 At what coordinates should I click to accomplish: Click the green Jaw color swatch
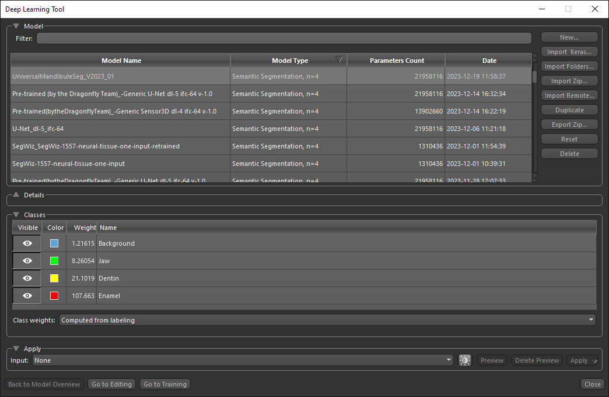[x=54, y=261]
